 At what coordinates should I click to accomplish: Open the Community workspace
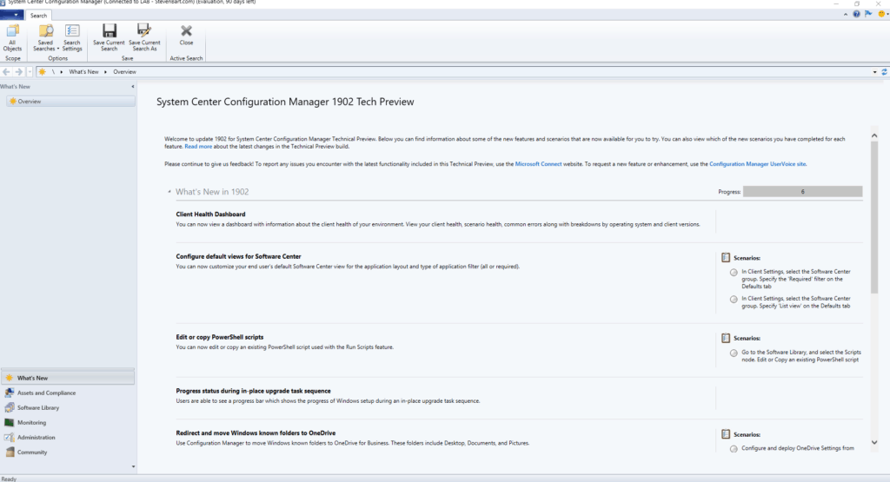(x=68, y=452)
